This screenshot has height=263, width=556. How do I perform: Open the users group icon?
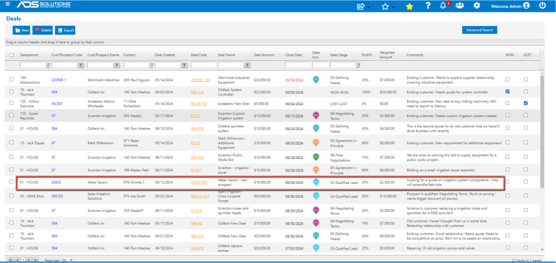[x=460, y=5]
